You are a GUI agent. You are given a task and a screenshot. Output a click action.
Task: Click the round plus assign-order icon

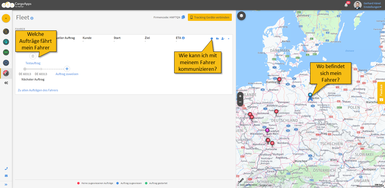(67, 69)
